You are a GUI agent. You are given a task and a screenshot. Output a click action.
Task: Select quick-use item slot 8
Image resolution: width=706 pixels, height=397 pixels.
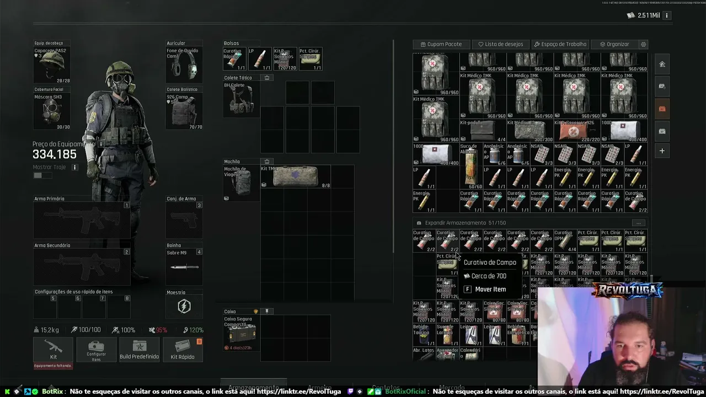(119, 307)
